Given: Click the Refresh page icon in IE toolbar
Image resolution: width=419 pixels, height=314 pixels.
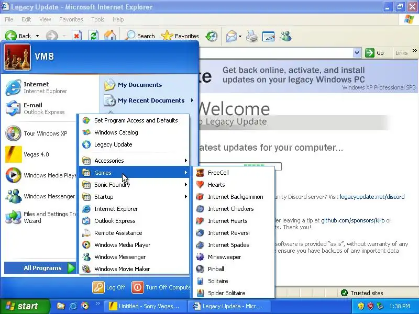Looking at the screenshot, I should [x=93, y=36].
